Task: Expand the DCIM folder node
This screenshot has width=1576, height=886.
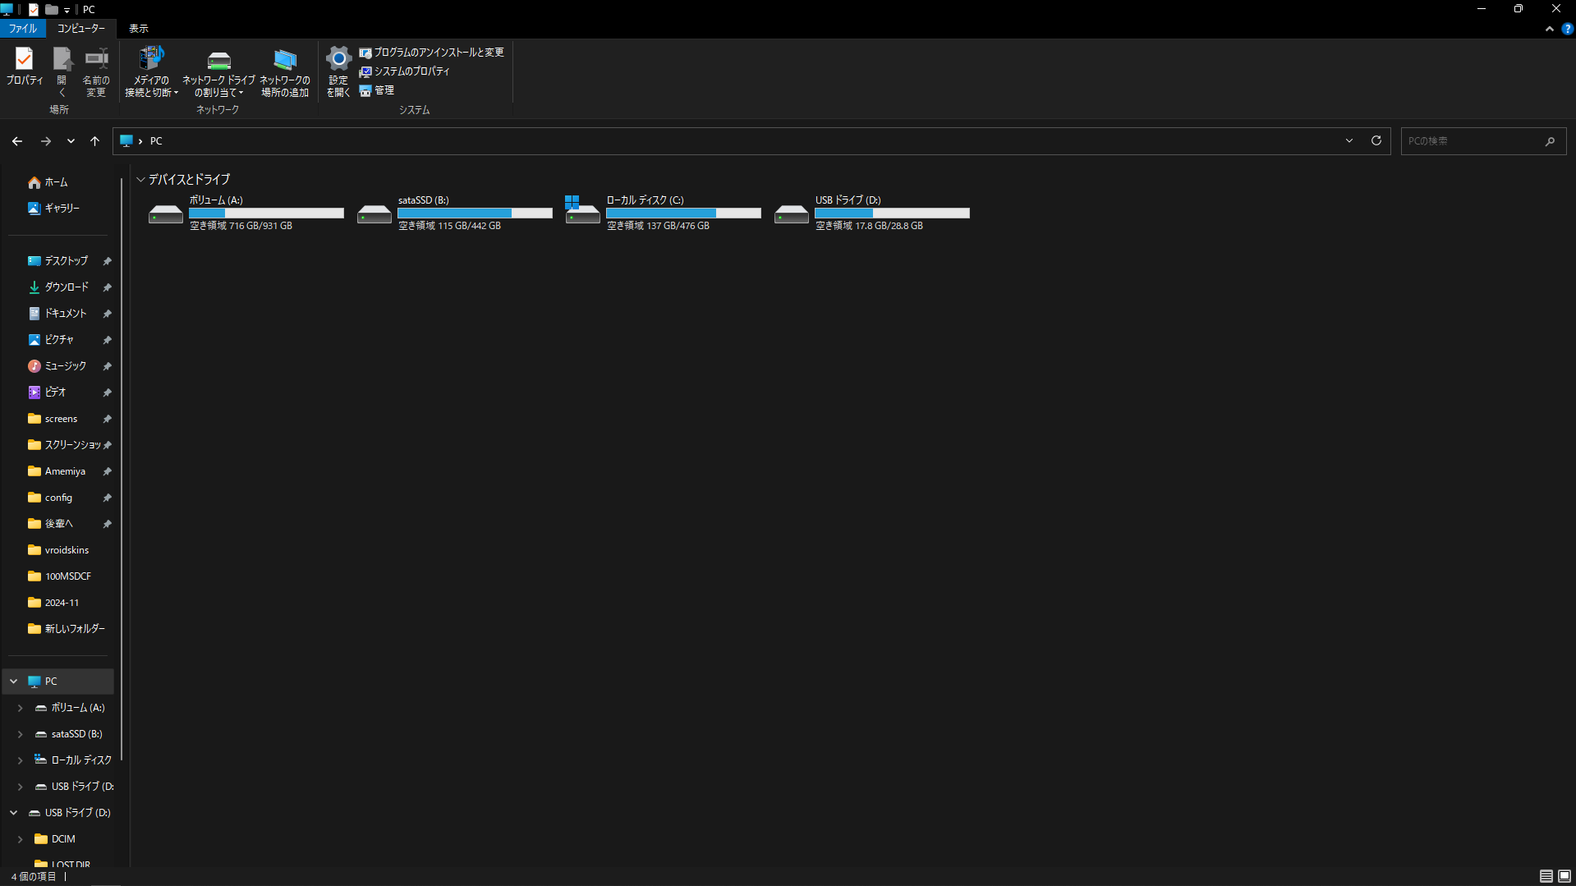Action: [x=21, y=839]
